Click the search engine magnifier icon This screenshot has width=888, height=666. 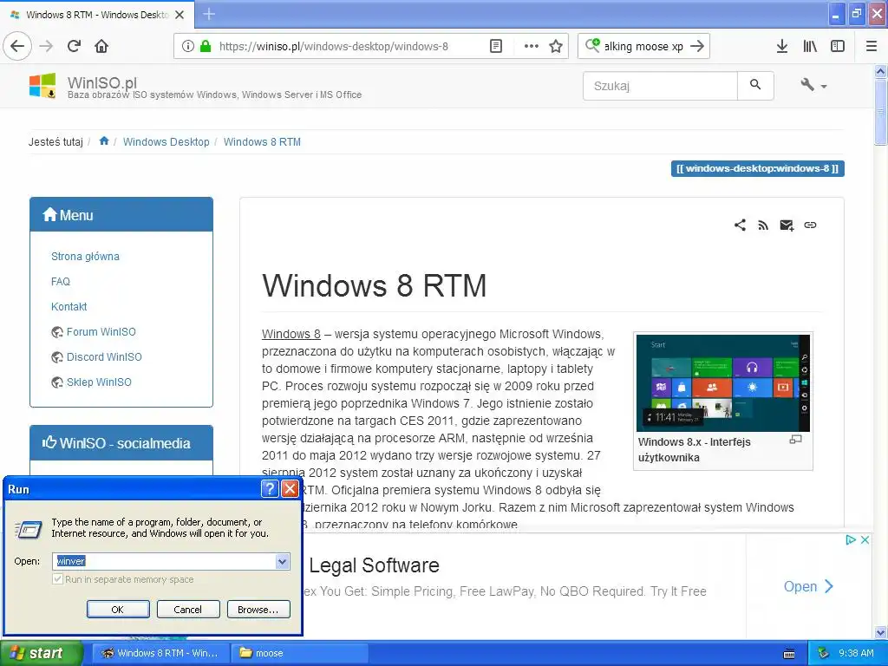pos(591,45)
